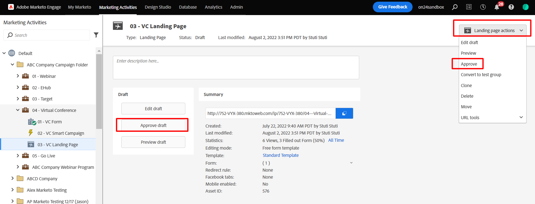
Task: Click the 05 - Go Live briefcase icon
Action: click(25, 155)
